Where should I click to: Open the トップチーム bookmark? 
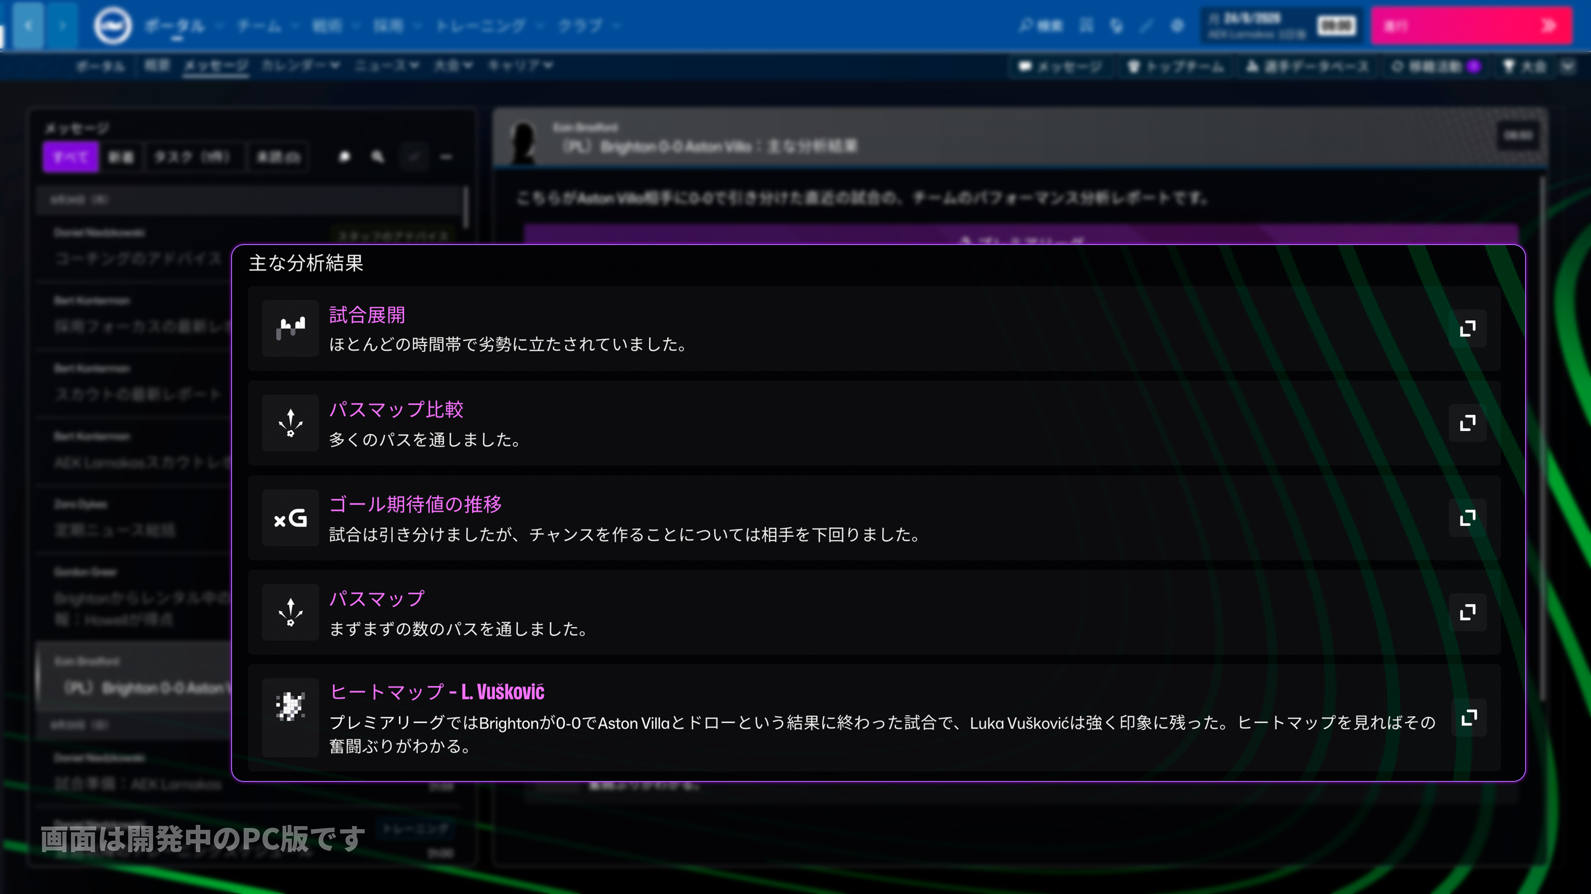1175,66
